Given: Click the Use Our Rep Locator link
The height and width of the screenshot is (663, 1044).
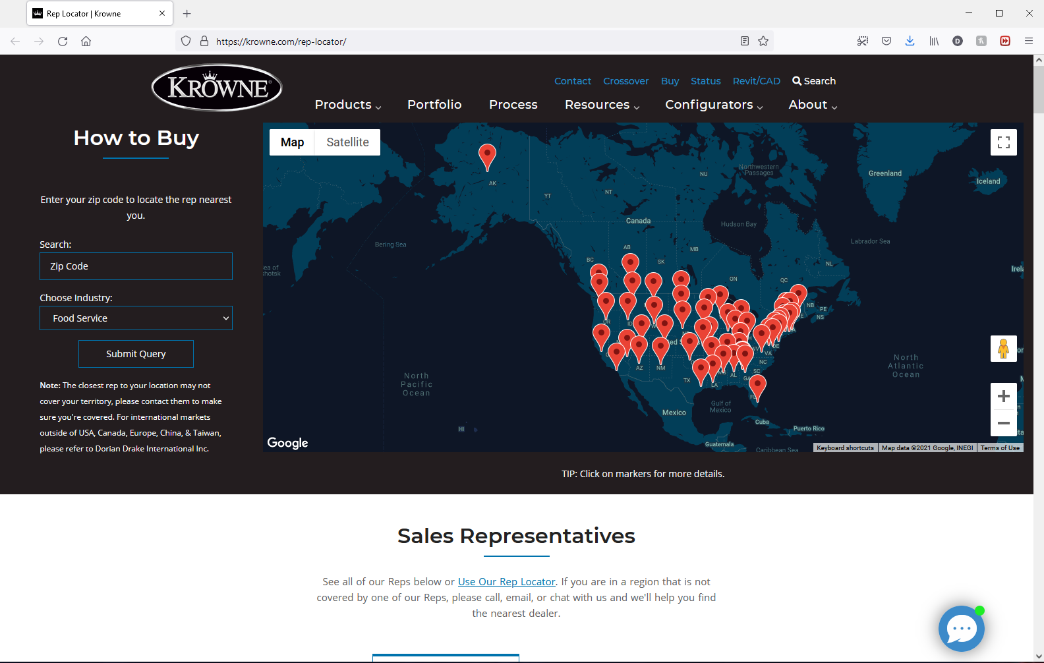Looking at the screenshot, I should [507, 581].
